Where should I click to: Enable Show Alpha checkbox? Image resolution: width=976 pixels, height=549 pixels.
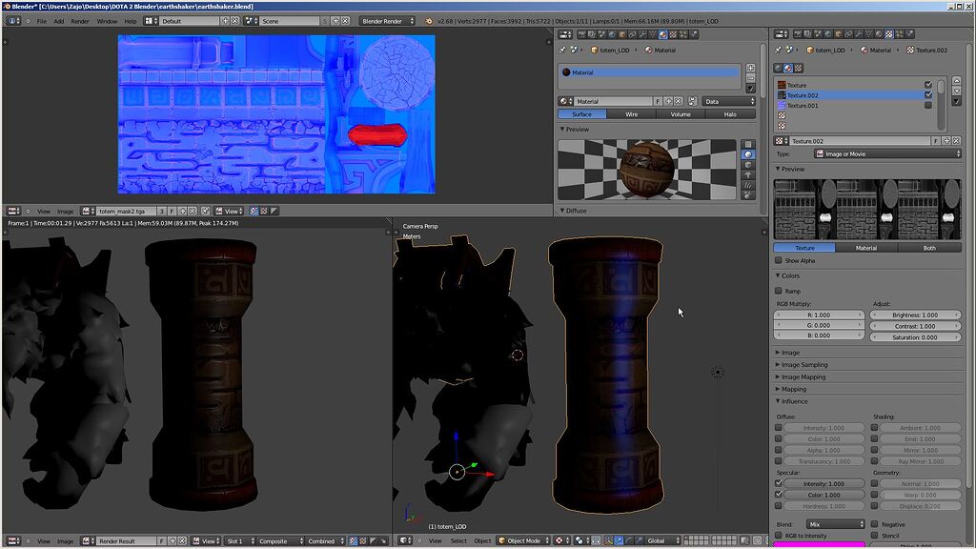coord(778,261)
